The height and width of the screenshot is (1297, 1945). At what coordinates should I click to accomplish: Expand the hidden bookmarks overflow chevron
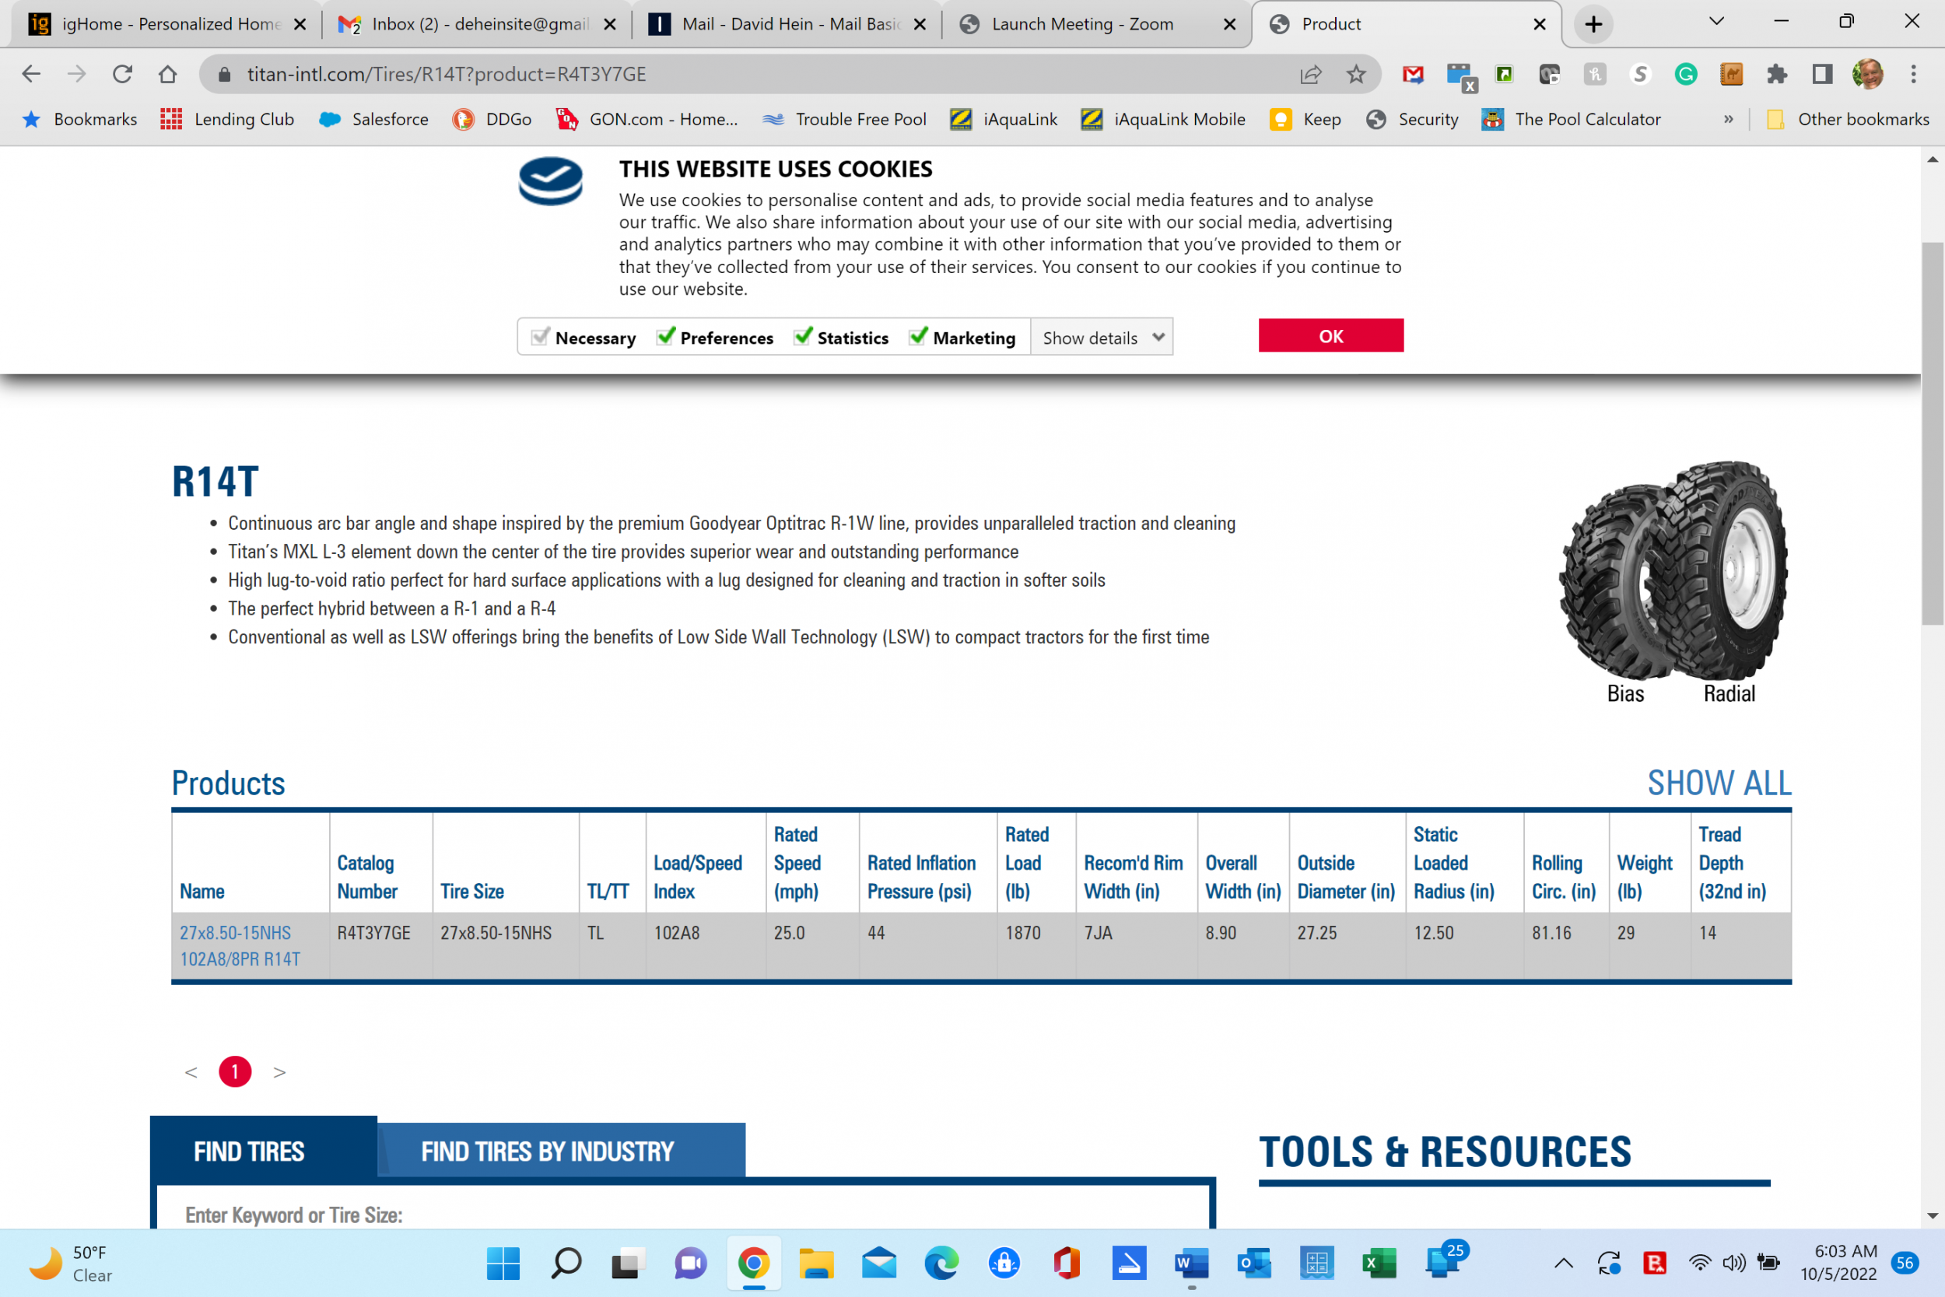tap(1729, 119)
